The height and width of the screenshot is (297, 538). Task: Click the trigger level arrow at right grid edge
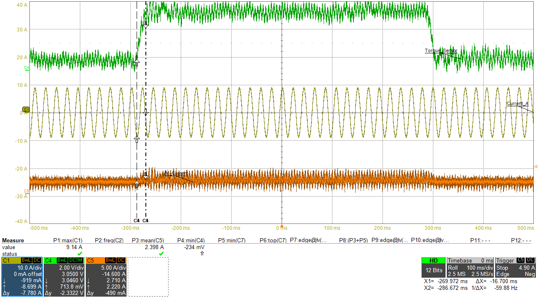pos(535,167)
